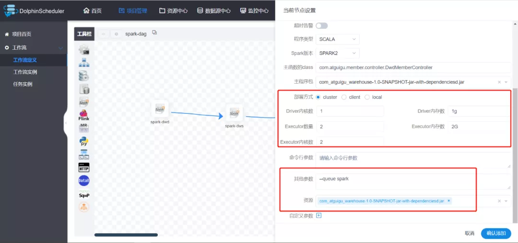Image resolution: width=518 pixels, height=243 pixels.
Task: Select the client deployment mode radio
Action: (344, 97)
